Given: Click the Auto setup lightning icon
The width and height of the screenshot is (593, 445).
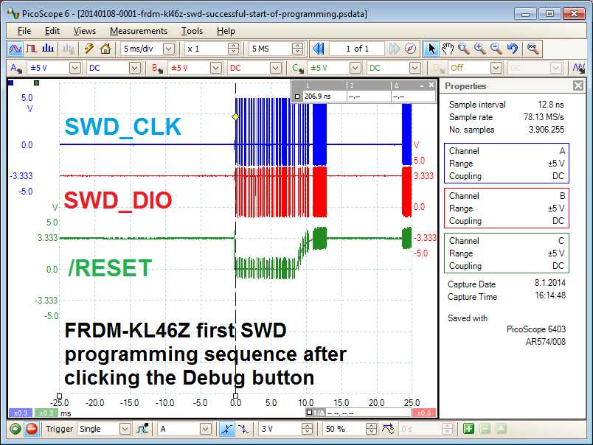Looking at the screenshot, I should pos(89,49).
